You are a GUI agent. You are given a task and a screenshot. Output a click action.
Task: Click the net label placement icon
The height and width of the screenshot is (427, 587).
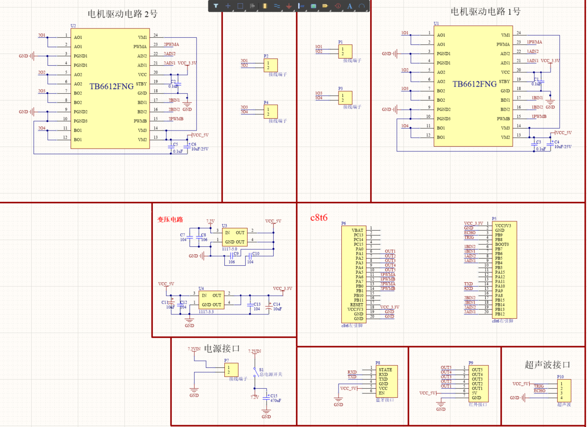coord(302,6)
